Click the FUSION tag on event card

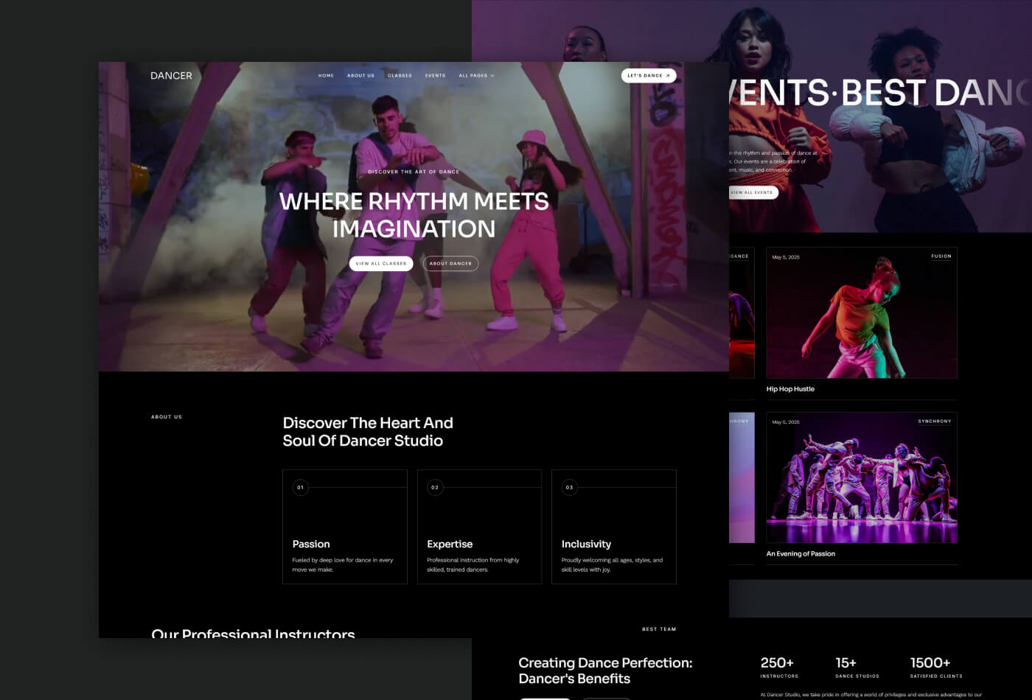(x=941, y=256)
